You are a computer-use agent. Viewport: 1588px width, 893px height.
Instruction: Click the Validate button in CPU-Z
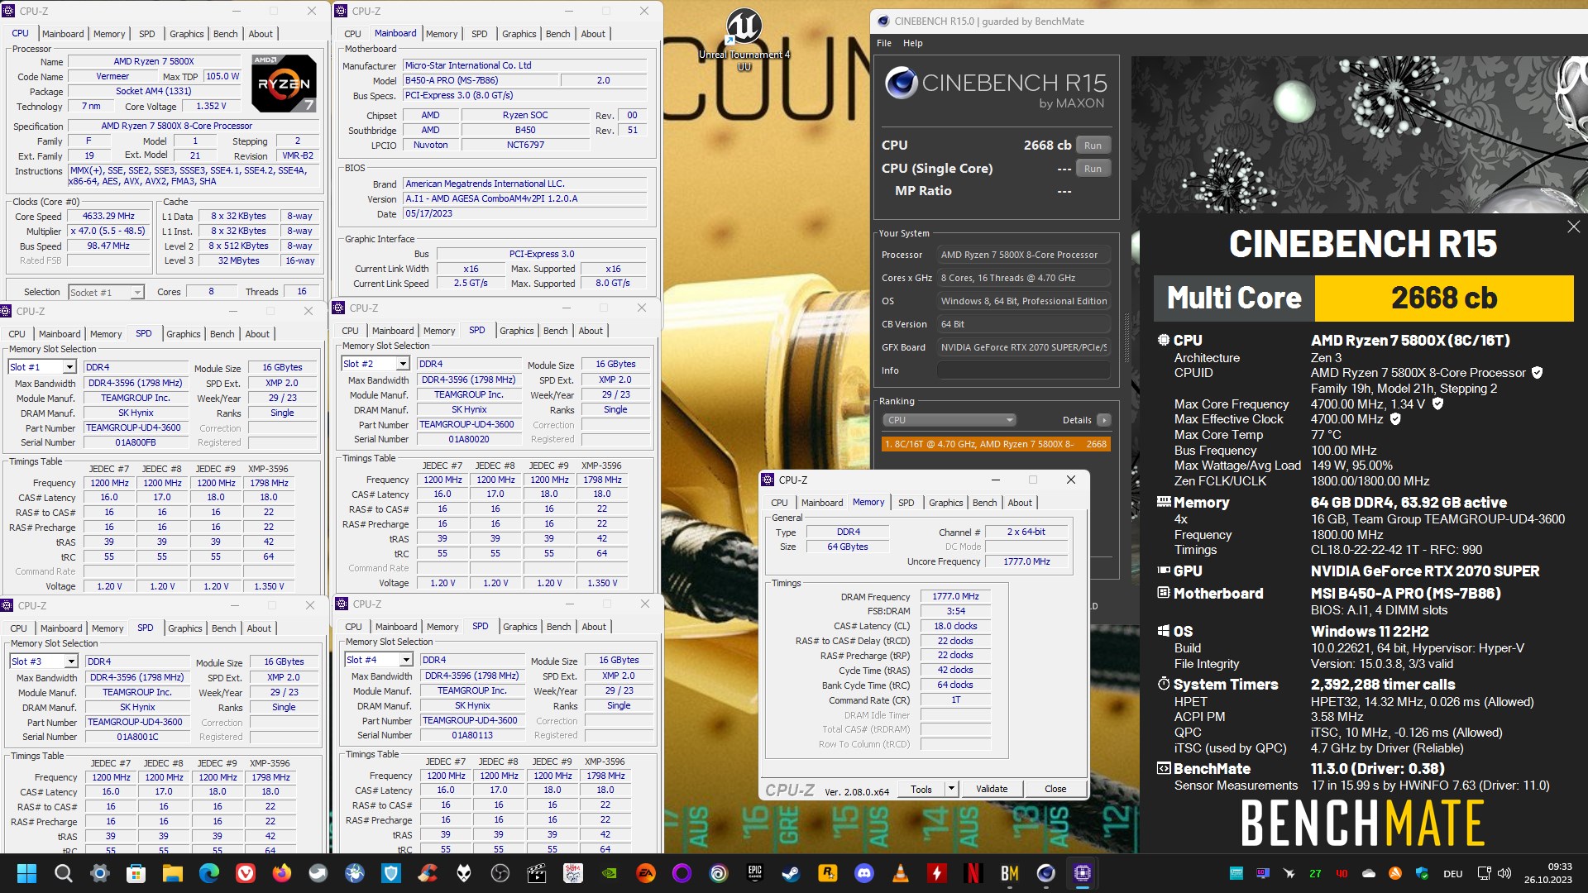pyautogui.click(x=991, y=789)
